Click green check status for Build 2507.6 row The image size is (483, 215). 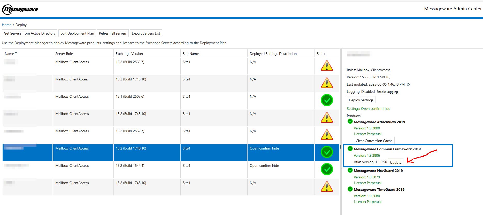[x=327, y=100]
